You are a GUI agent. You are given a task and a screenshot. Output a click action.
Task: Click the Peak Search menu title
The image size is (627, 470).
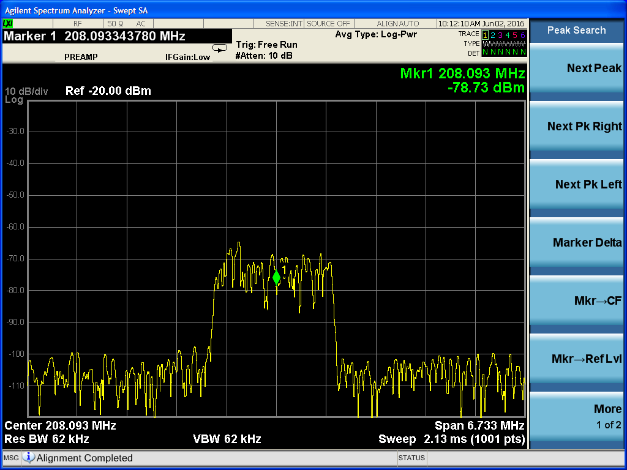[576, 31]
